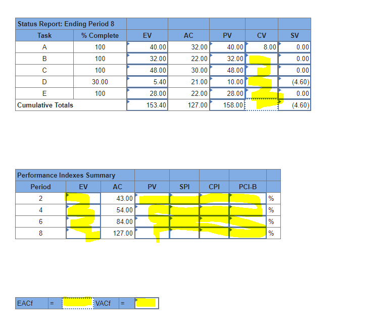Select task D's 30.00 percent complete cell
392x336 pixels.
pos(100,82)
